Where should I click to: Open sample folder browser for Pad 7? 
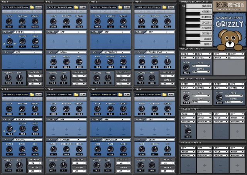click(x=120, y=94)
